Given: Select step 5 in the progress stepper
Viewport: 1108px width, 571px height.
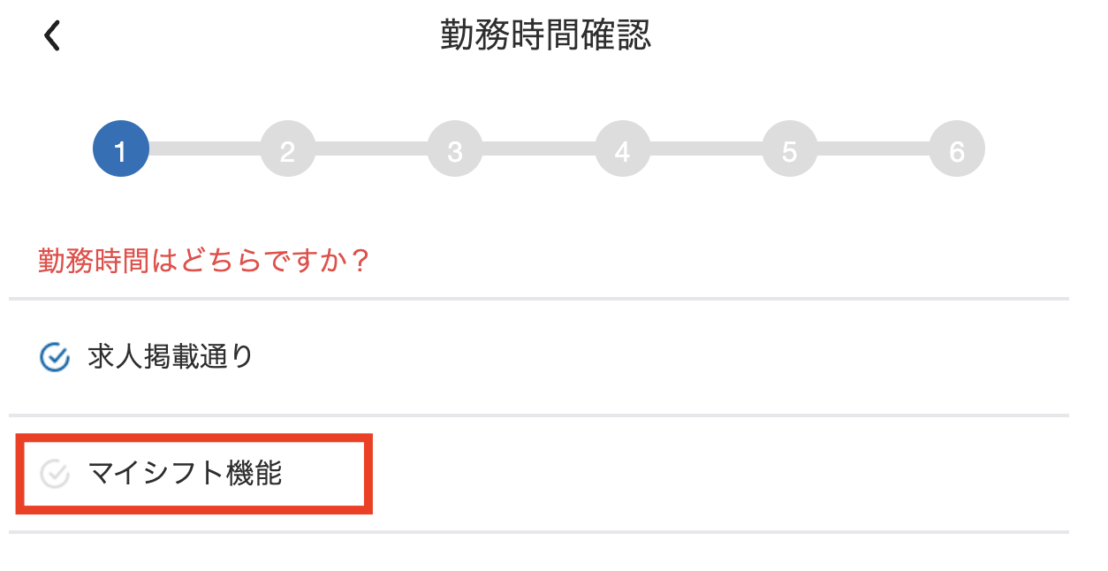Looking at the screenshot, I should click(789, 148).
